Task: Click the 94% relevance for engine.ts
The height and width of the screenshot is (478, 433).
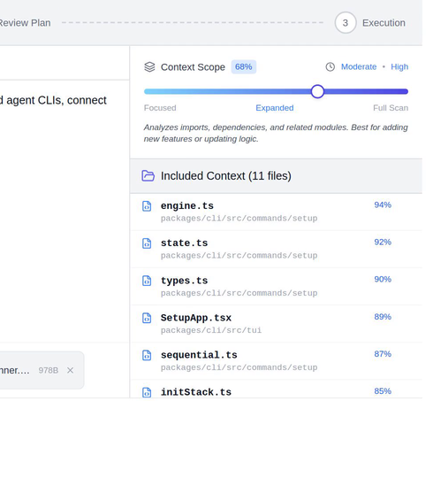Action: tap(383, 204)
